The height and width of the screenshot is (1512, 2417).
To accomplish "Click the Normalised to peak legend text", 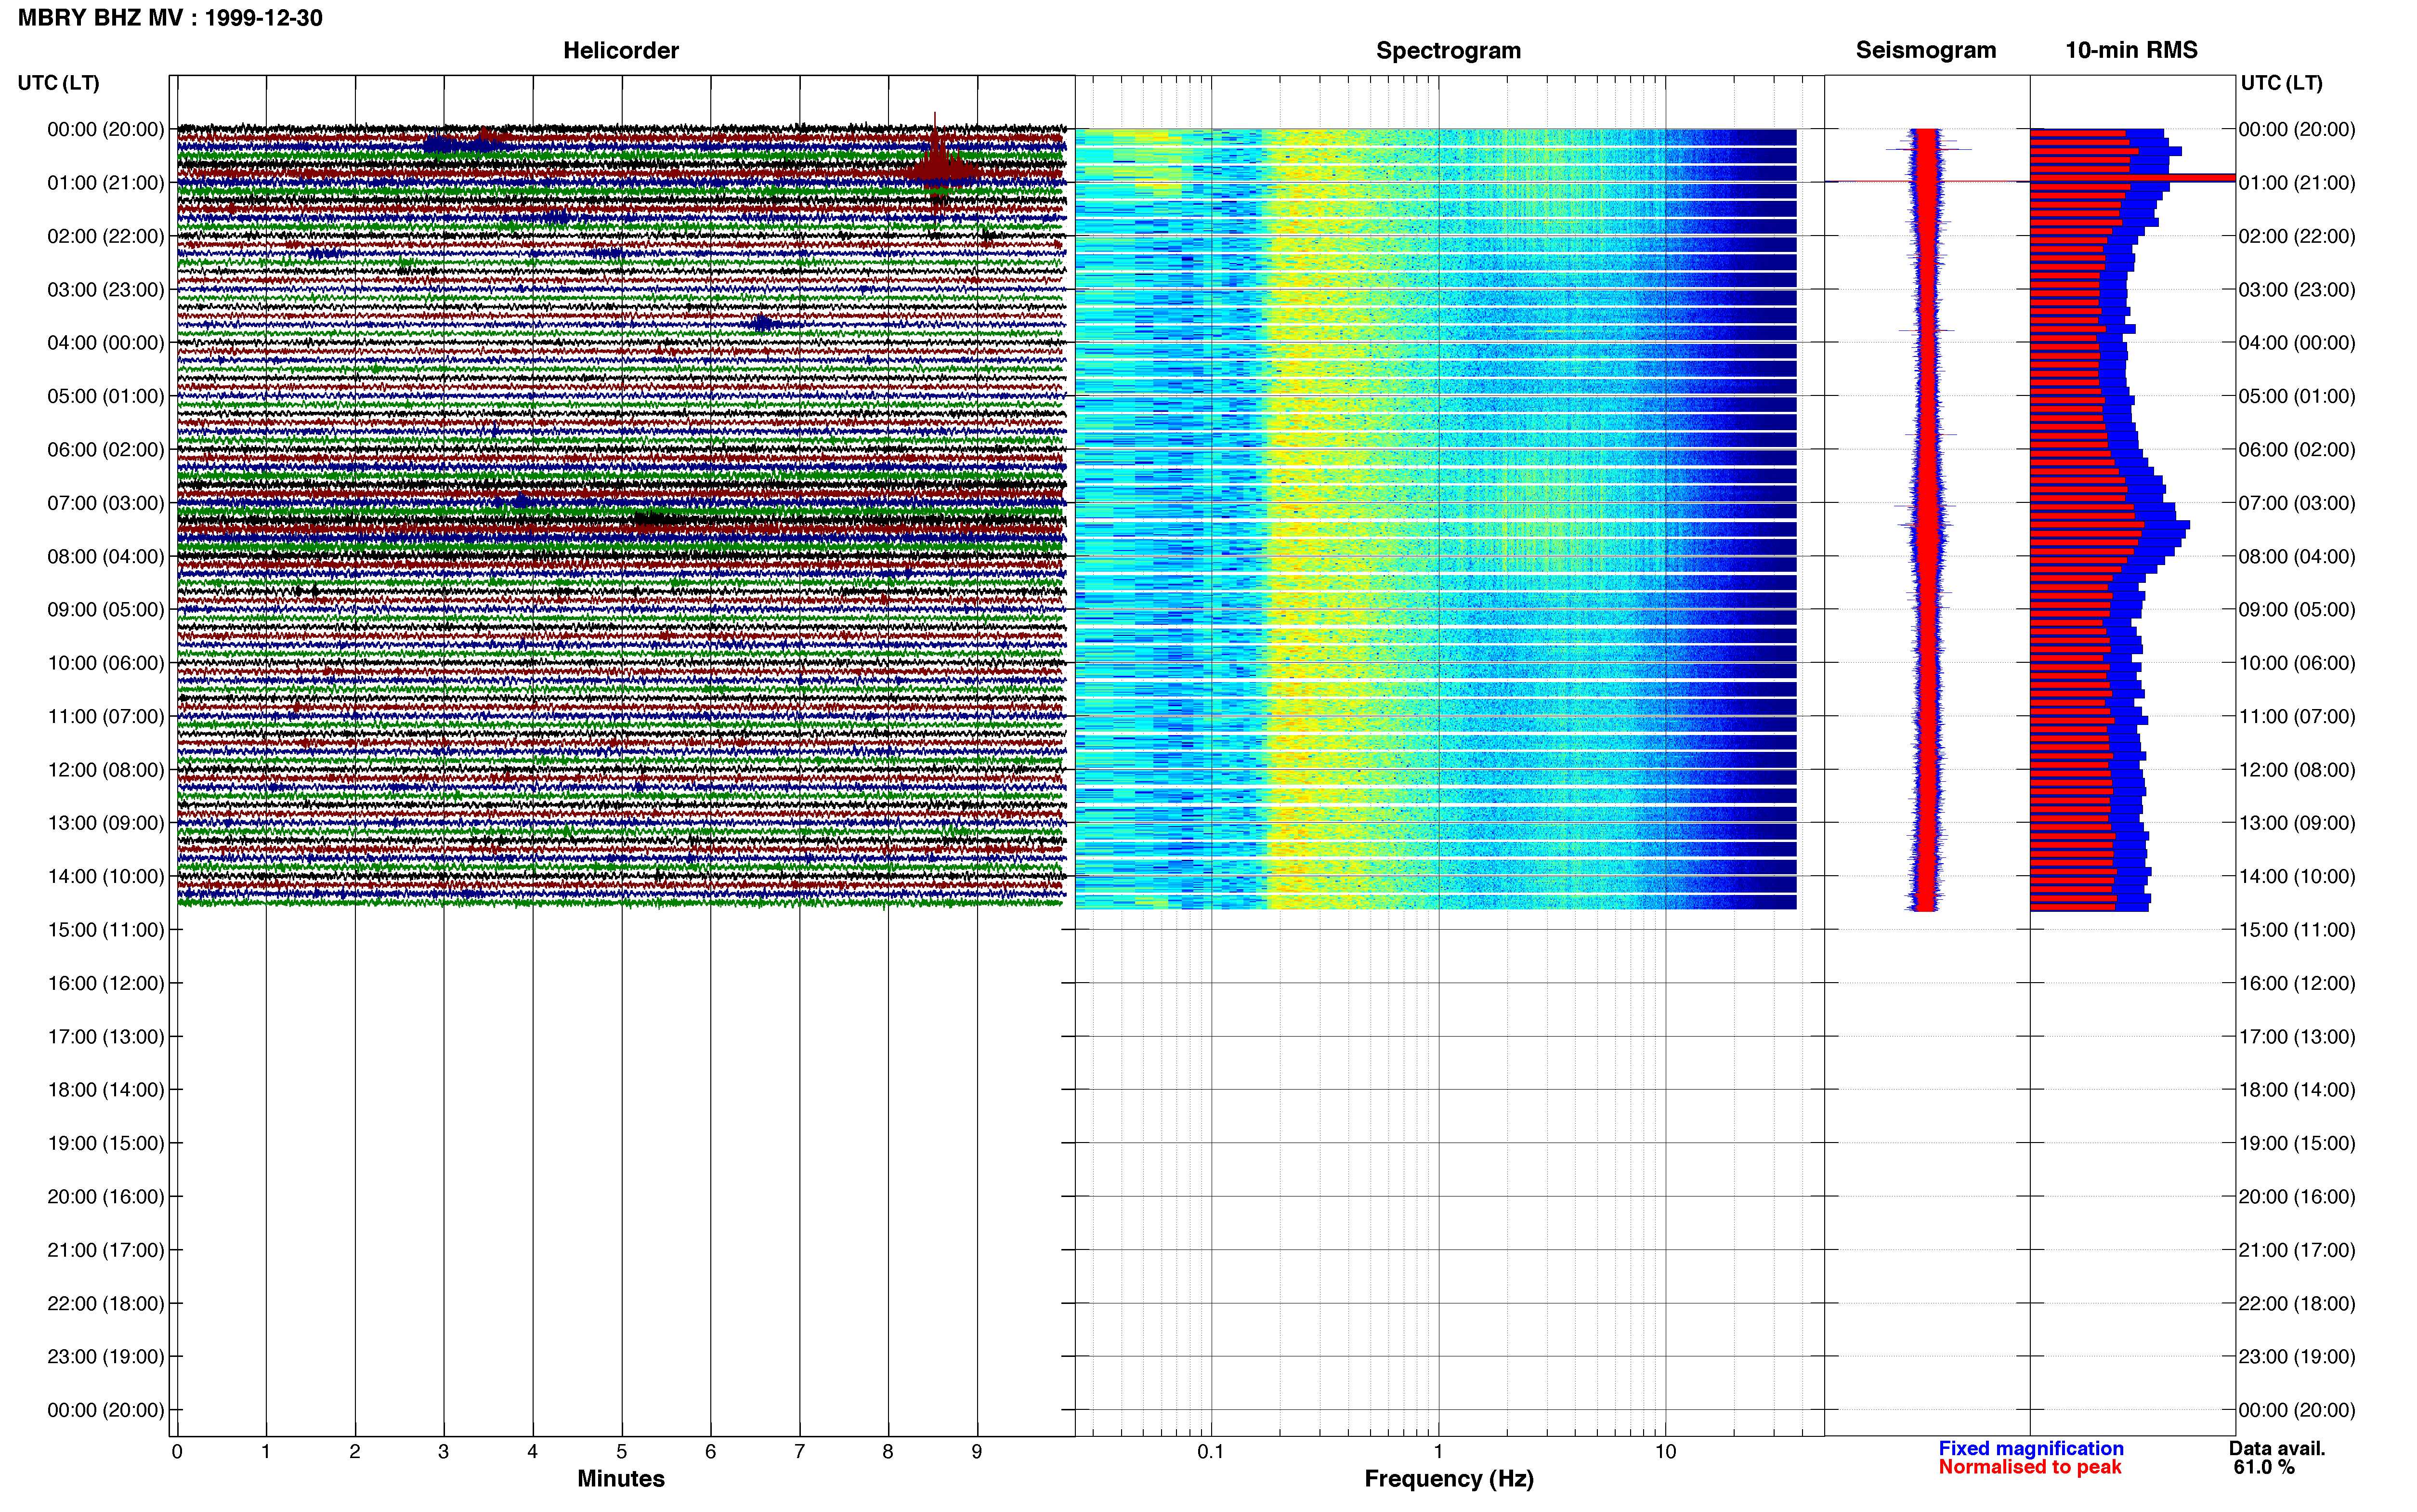I will coord(2029,1467).
